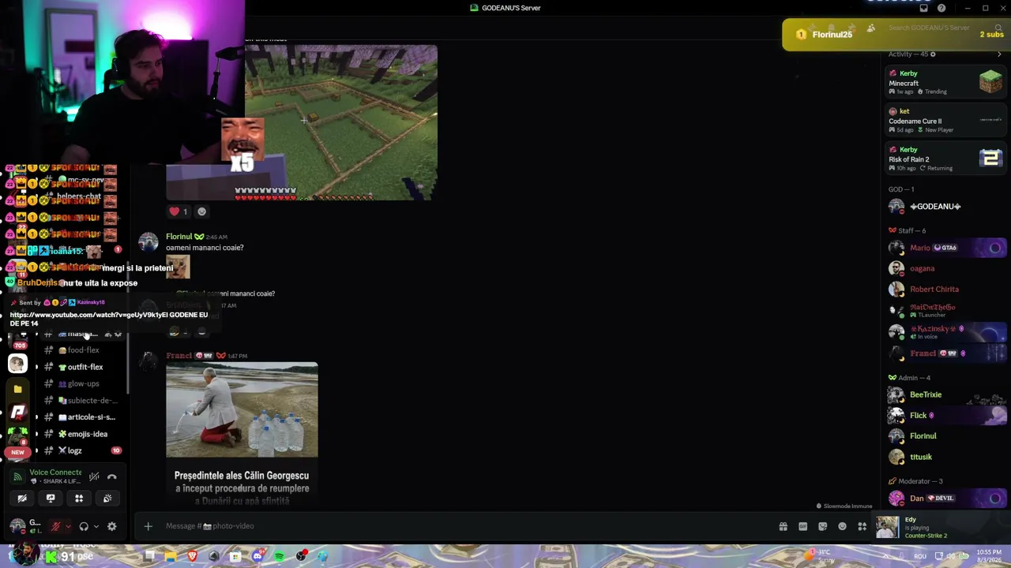This screenshot has height=568, width=1011.
Task: Jump to NEW unread servers
Action: [x=17, y=452]
